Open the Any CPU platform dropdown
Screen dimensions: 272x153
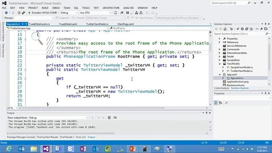(x=95, y=13)
